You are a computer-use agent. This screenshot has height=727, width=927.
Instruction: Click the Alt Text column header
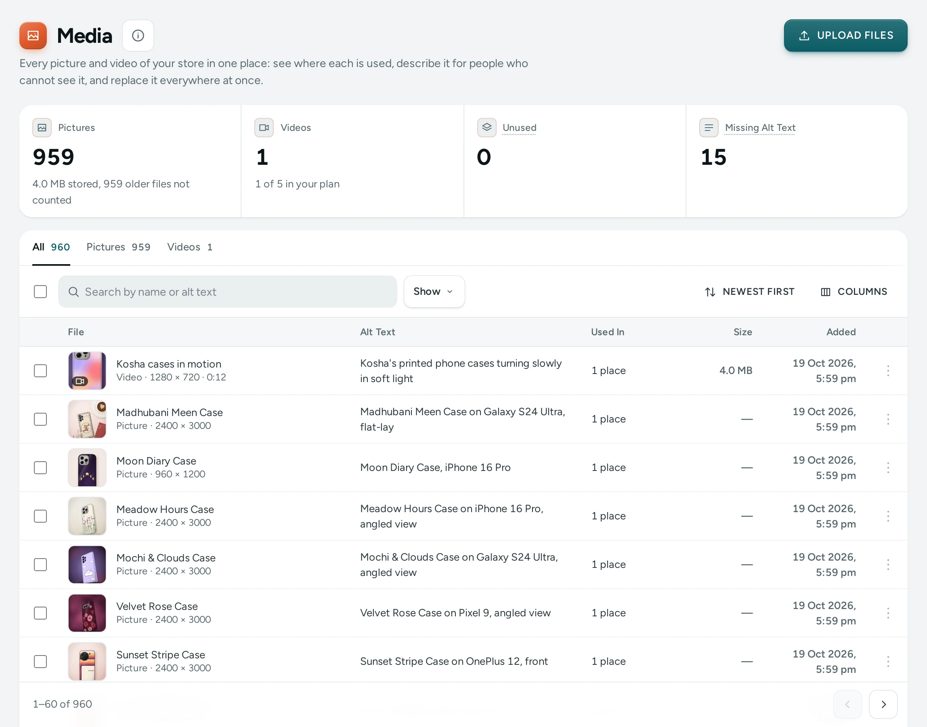(378, 332)
